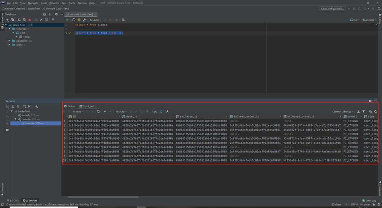
Task: Open Services panel settings gear
Action: 370,101
